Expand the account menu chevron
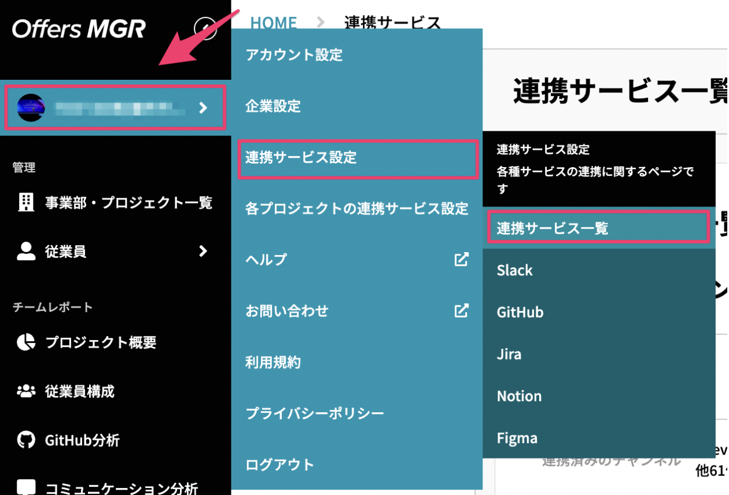The image size is (729, 495). (203, 108)
